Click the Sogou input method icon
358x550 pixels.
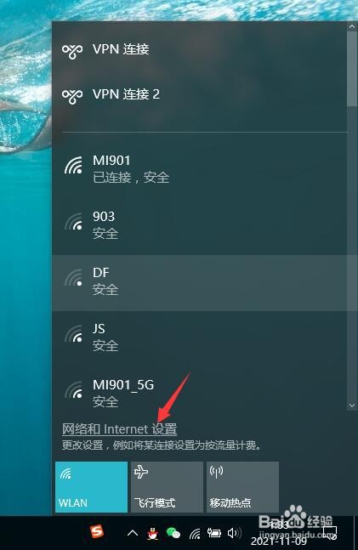(97, 532)
